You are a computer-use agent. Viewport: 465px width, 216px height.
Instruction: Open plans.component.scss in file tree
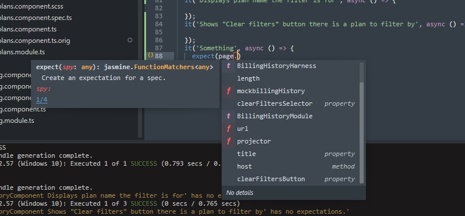pyautogui.click(x=31, y=6)
